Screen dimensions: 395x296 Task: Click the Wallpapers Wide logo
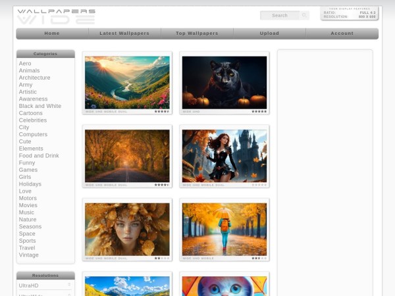(56, 16)
